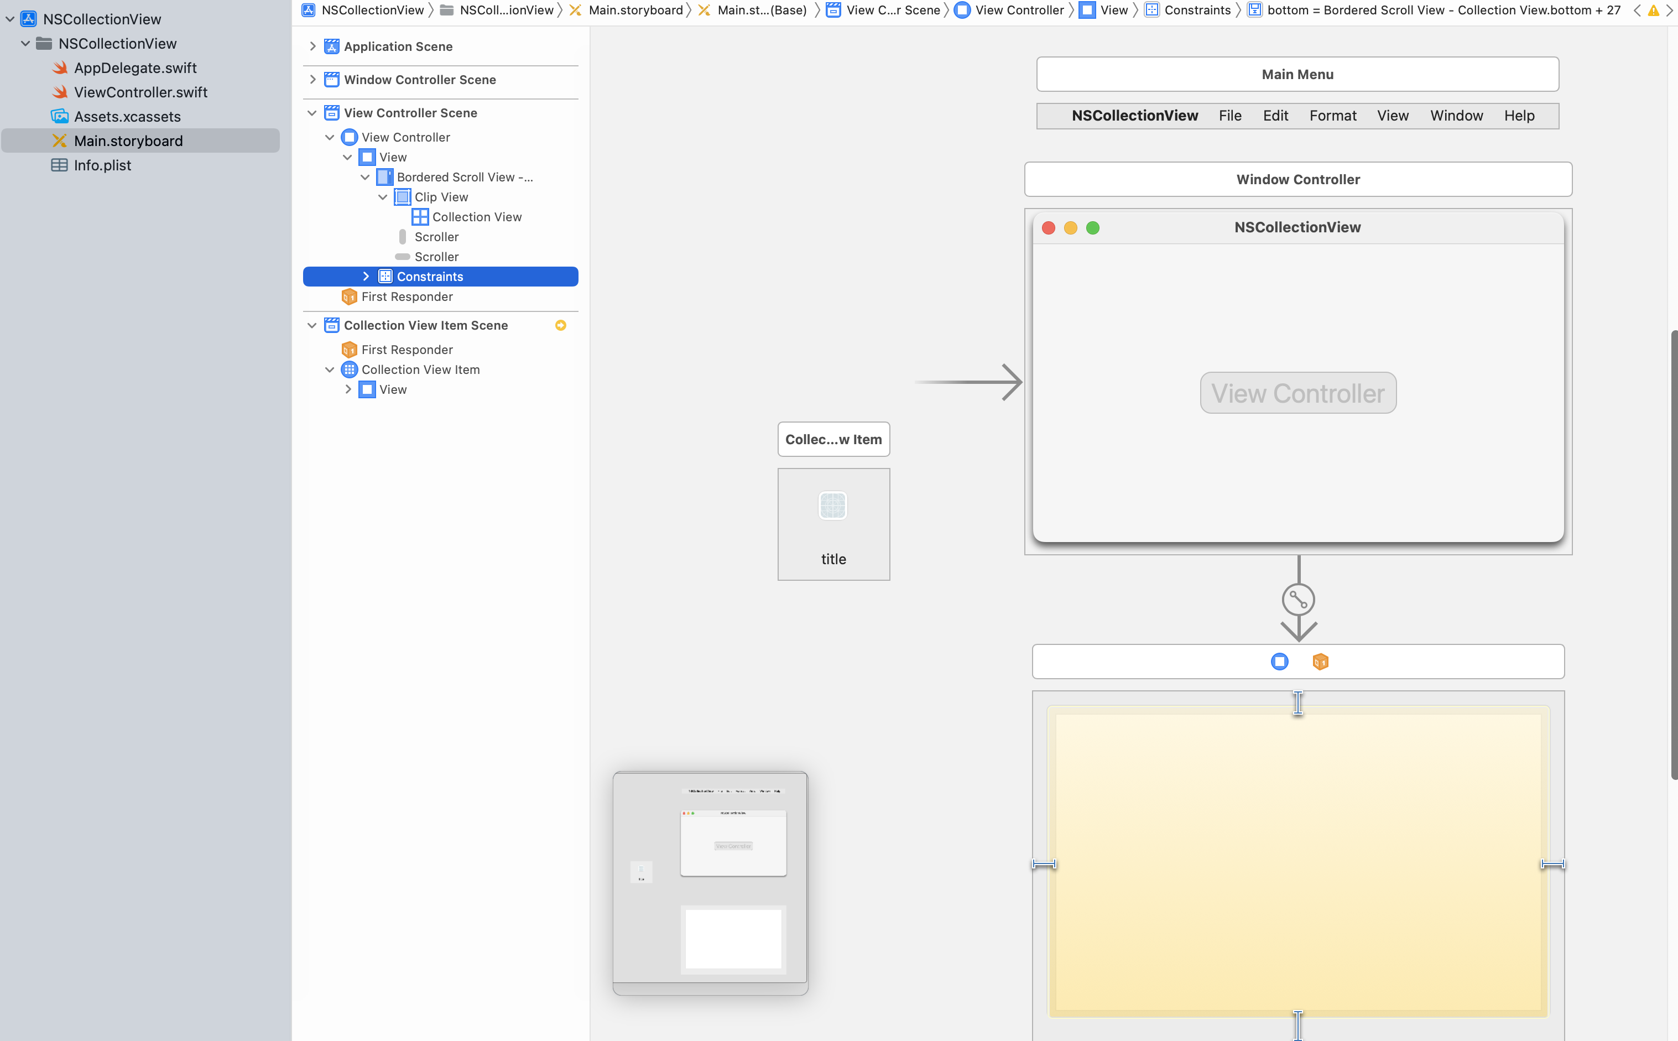The image size is (1678, 1041).
Task: Select the Assets.xcassets file icon
Action: [x=60, y=116]
